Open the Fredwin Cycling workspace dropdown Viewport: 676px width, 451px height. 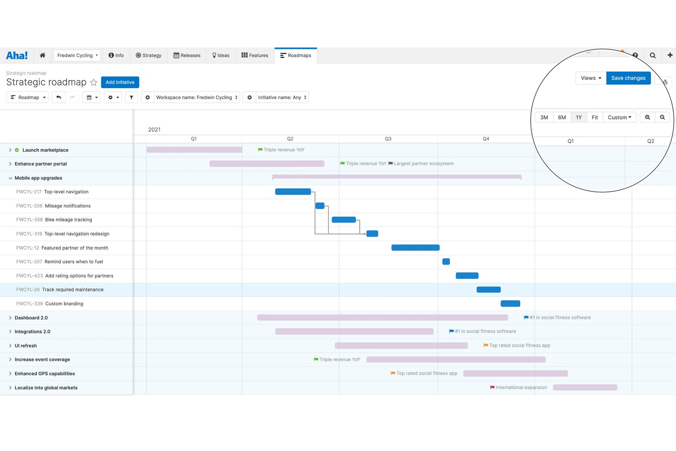point(77,55)
